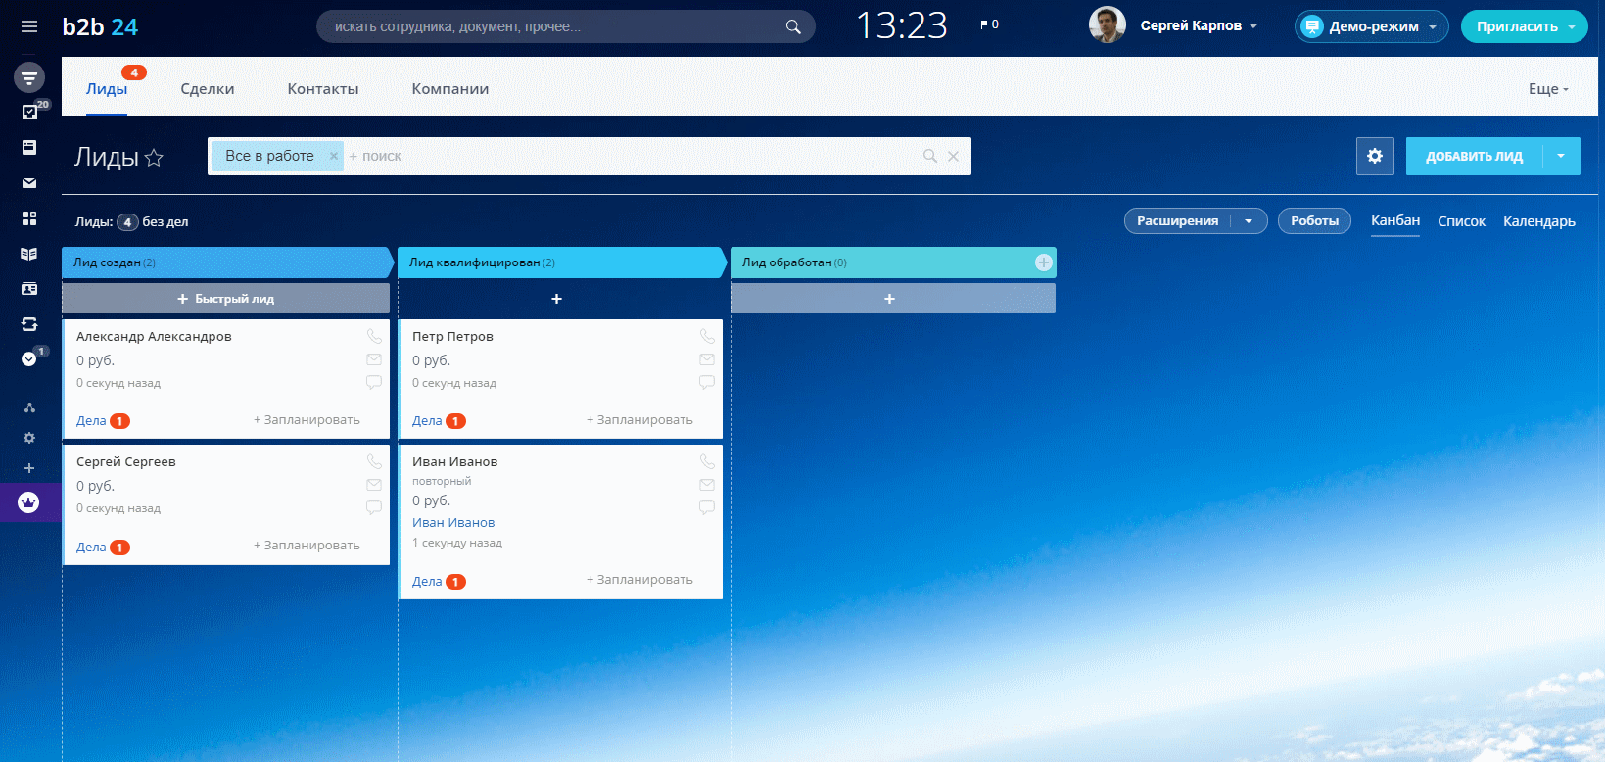The image size is (1605, 762).
Task: Open the company structure sidebar icon
Action: point(29,407)
